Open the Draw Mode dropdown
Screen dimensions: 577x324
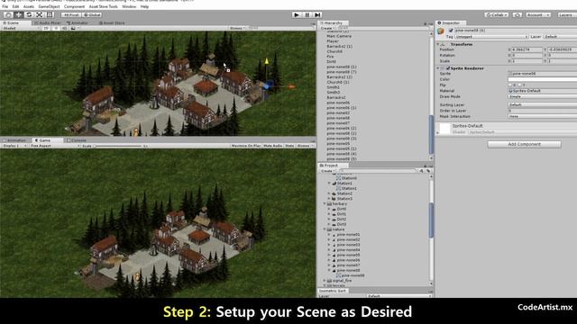[543, 96]
